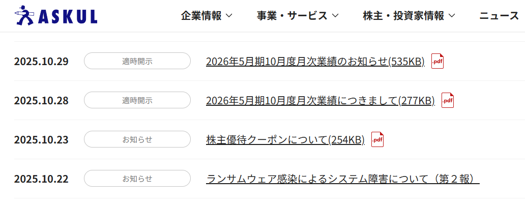Screen dimensions: 525x204
Task: Open PDF icon for 株主優待クーポンについて
Action: click(x=377, y=139)
